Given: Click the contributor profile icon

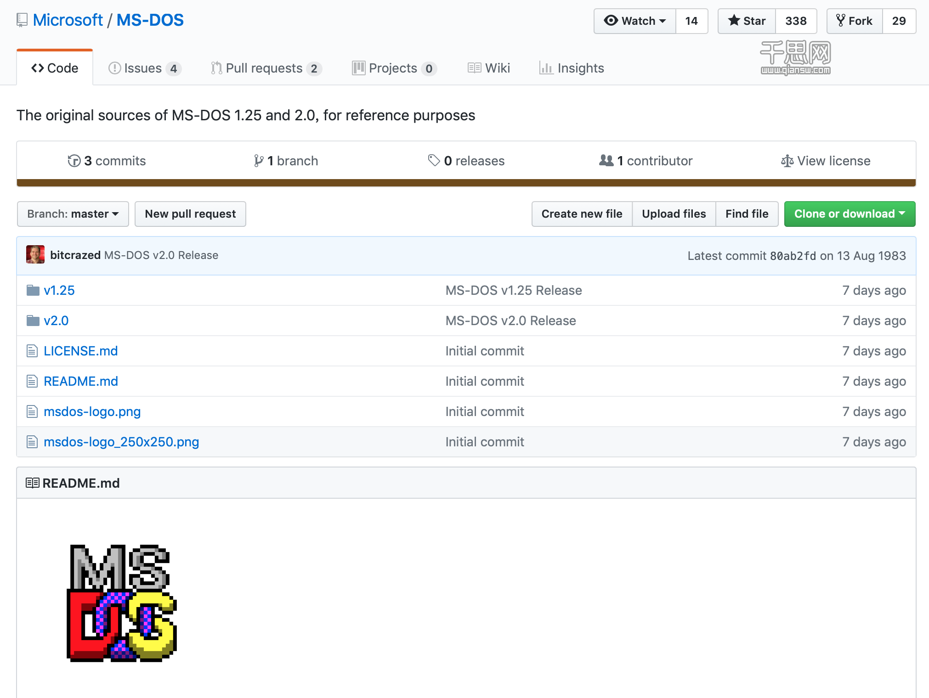Looking at the screenshot, I should 35,256.
